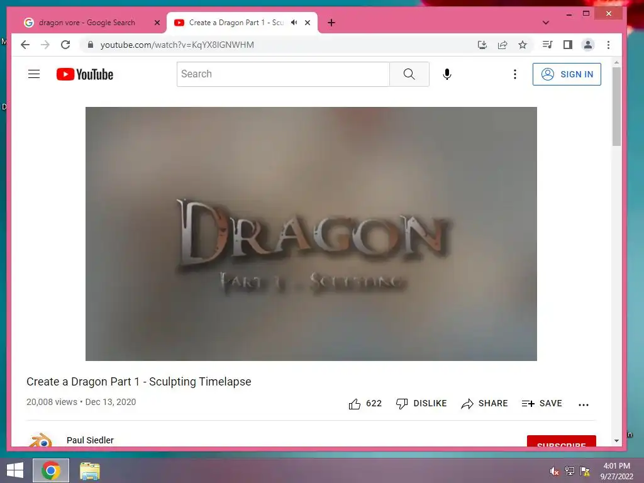
Task: Focus the YouTube Search field
Action: [x=284, y=74]
